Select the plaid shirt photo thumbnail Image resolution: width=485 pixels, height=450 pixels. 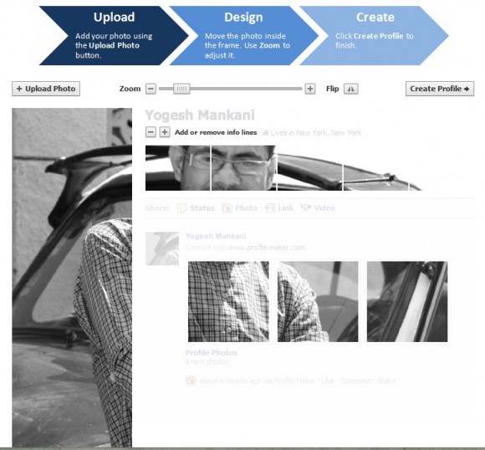(x=228, y=301)
